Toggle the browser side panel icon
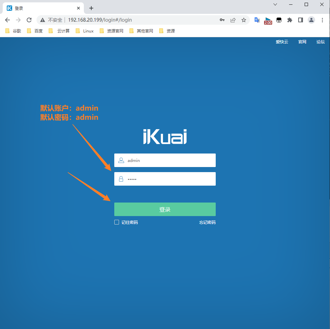 click(300, 20)
